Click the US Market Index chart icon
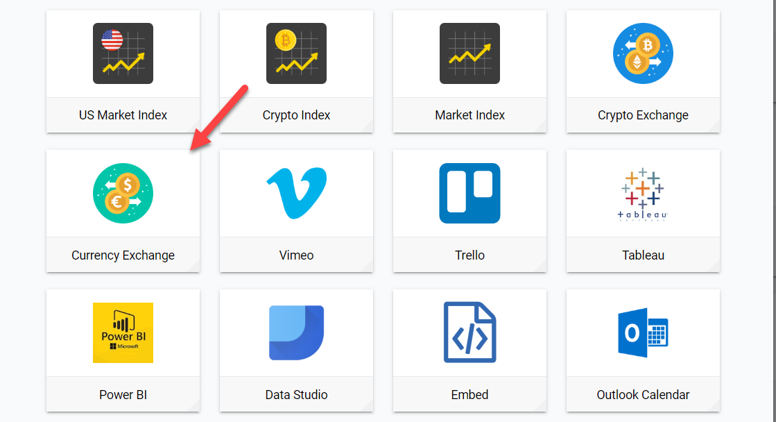Screen dimensions: 776x422 [x=123, y=53]
